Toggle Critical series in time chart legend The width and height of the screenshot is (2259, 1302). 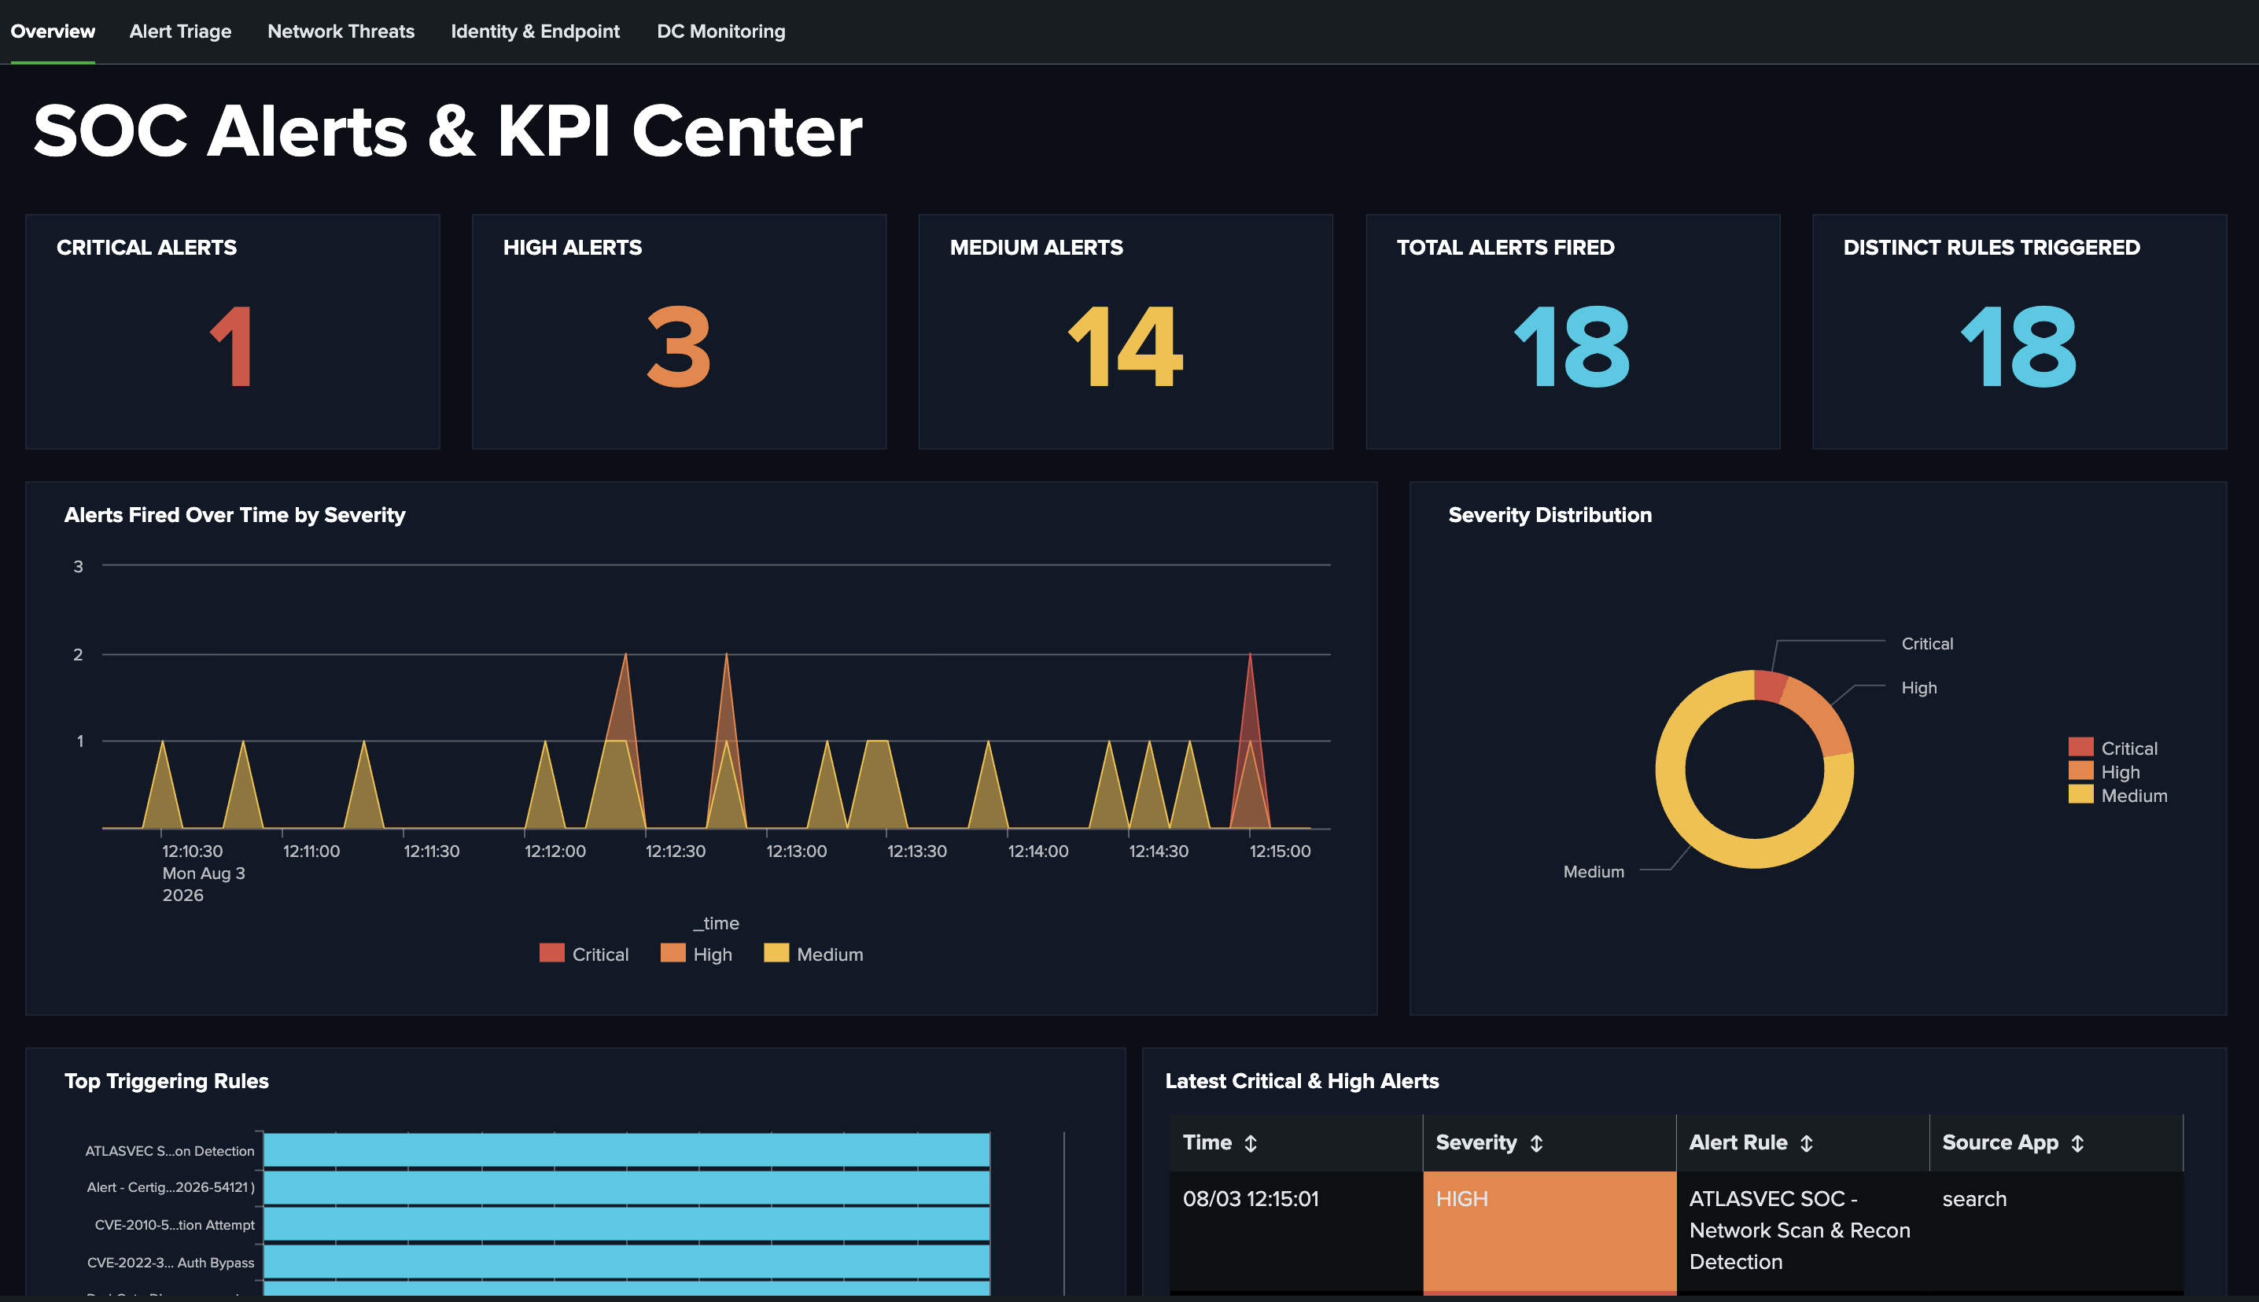point(584,953)
